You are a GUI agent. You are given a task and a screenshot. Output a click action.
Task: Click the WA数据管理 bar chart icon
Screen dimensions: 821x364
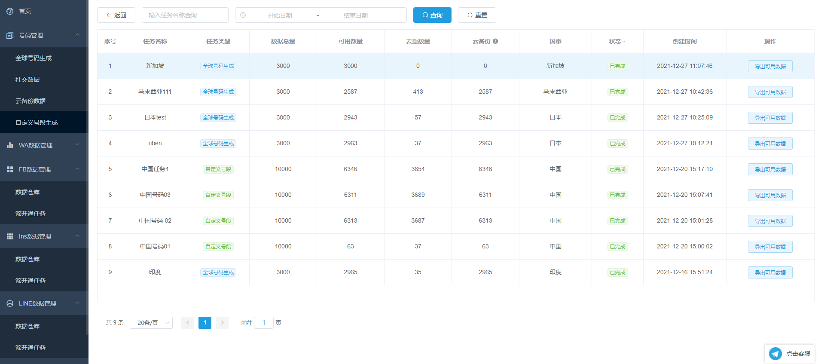pos(10,145)
